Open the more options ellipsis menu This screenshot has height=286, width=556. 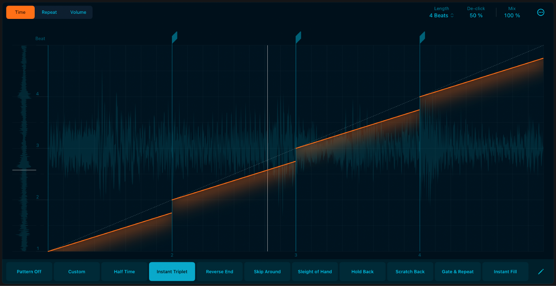541,12
